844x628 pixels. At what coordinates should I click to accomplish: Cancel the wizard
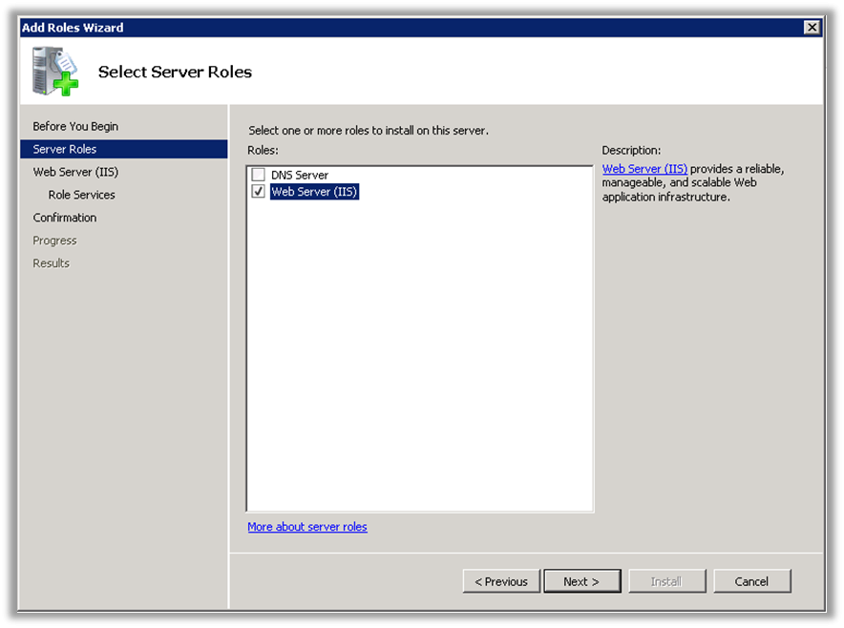752,581
